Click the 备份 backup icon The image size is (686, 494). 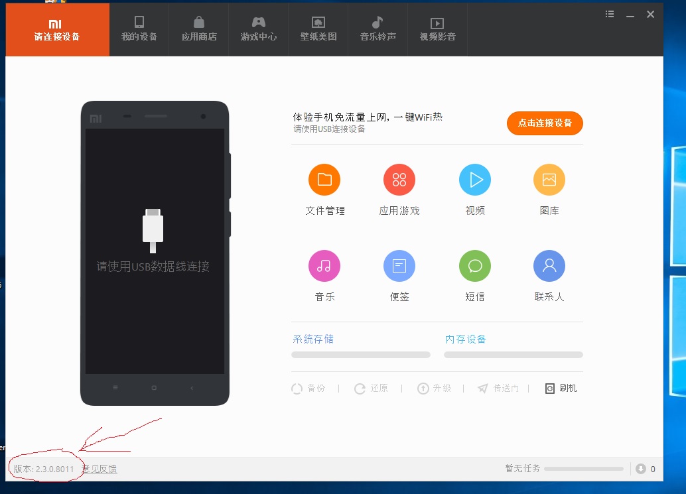click(x=297, y=388)
